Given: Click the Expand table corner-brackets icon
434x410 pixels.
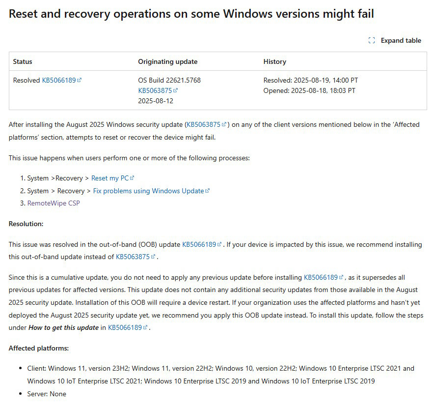Looking at the screenshot, I should (x=372, y=40).
